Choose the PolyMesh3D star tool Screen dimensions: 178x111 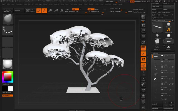click(157, 36)
